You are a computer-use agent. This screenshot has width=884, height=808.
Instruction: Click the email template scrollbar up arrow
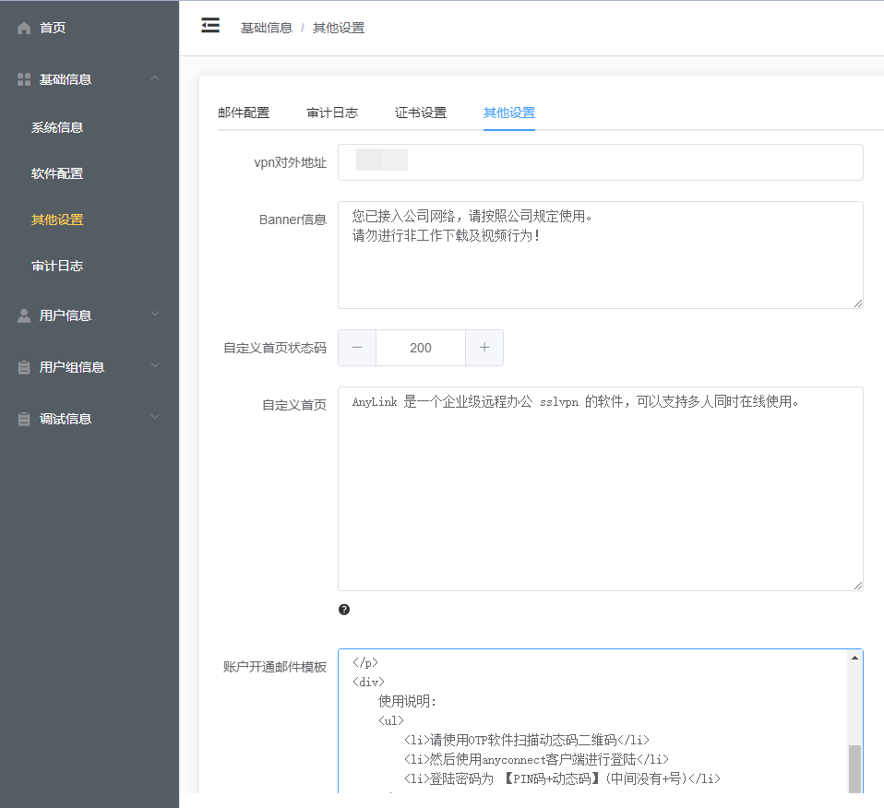click(854, 659)
